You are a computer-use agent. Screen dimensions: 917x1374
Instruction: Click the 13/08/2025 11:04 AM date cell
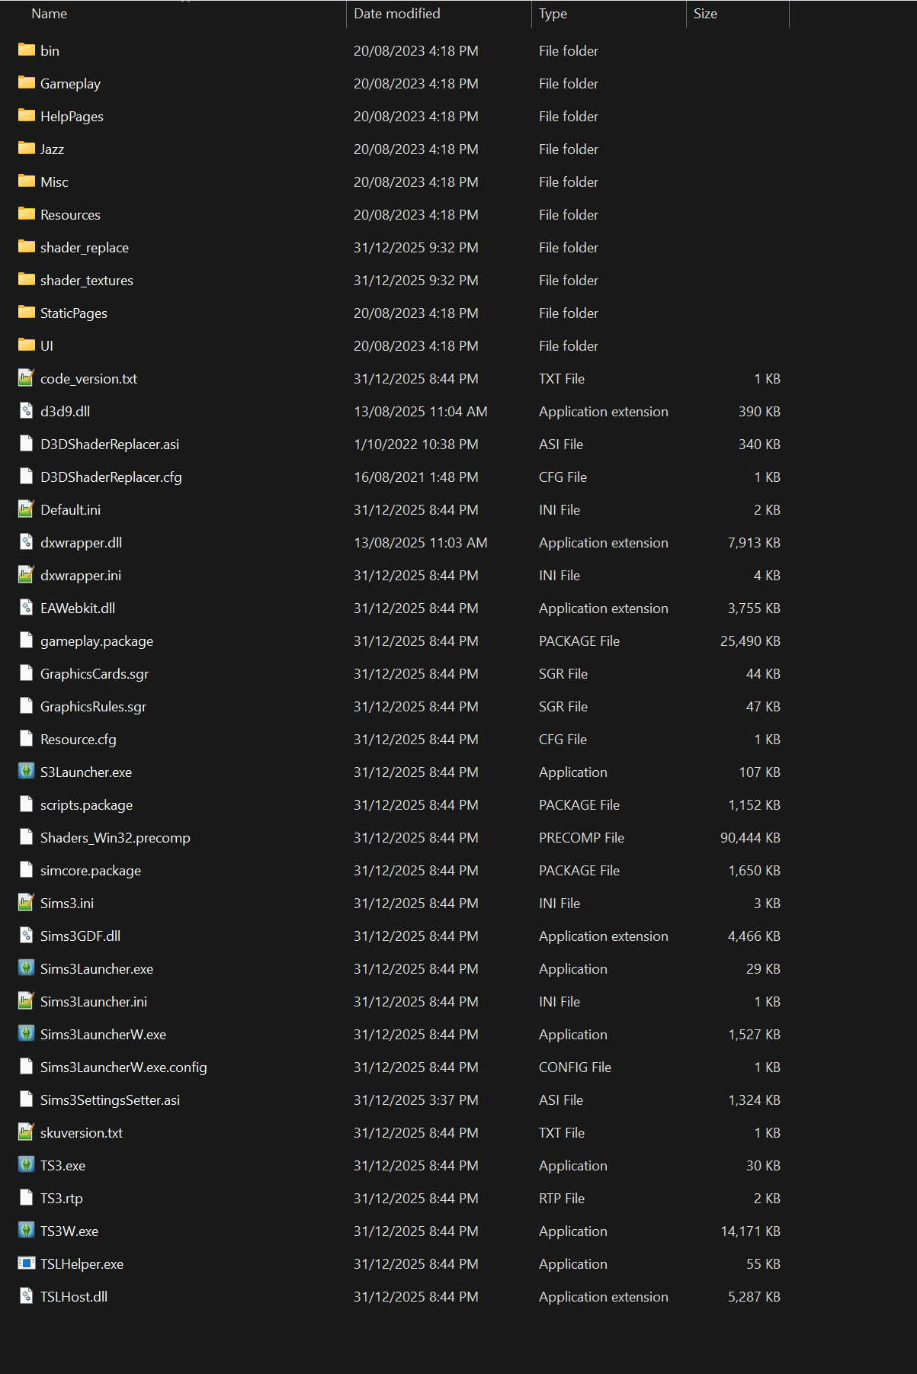pyautogui.click(x=421, y=411)
